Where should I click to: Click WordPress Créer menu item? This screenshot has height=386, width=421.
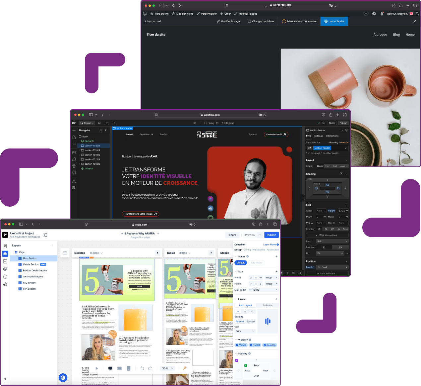225,14
